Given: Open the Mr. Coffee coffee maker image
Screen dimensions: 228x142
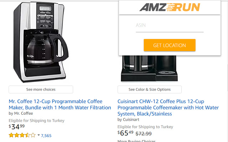Looking at the screenshot, I should 41,42.
